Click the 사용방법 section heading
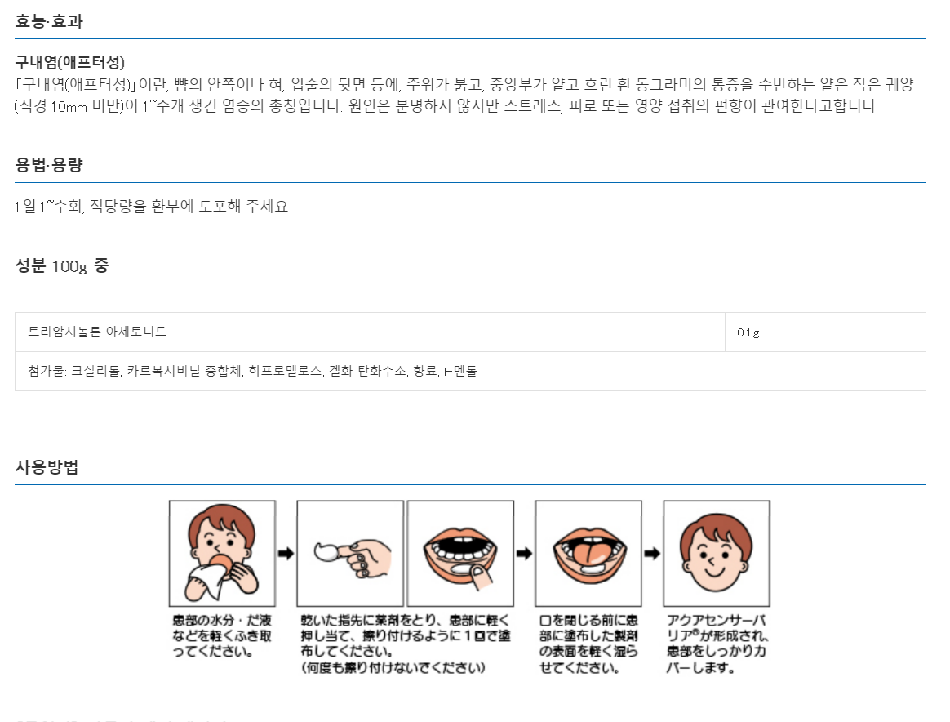Screen dimensions: 950x722 (x=47, y=468)
